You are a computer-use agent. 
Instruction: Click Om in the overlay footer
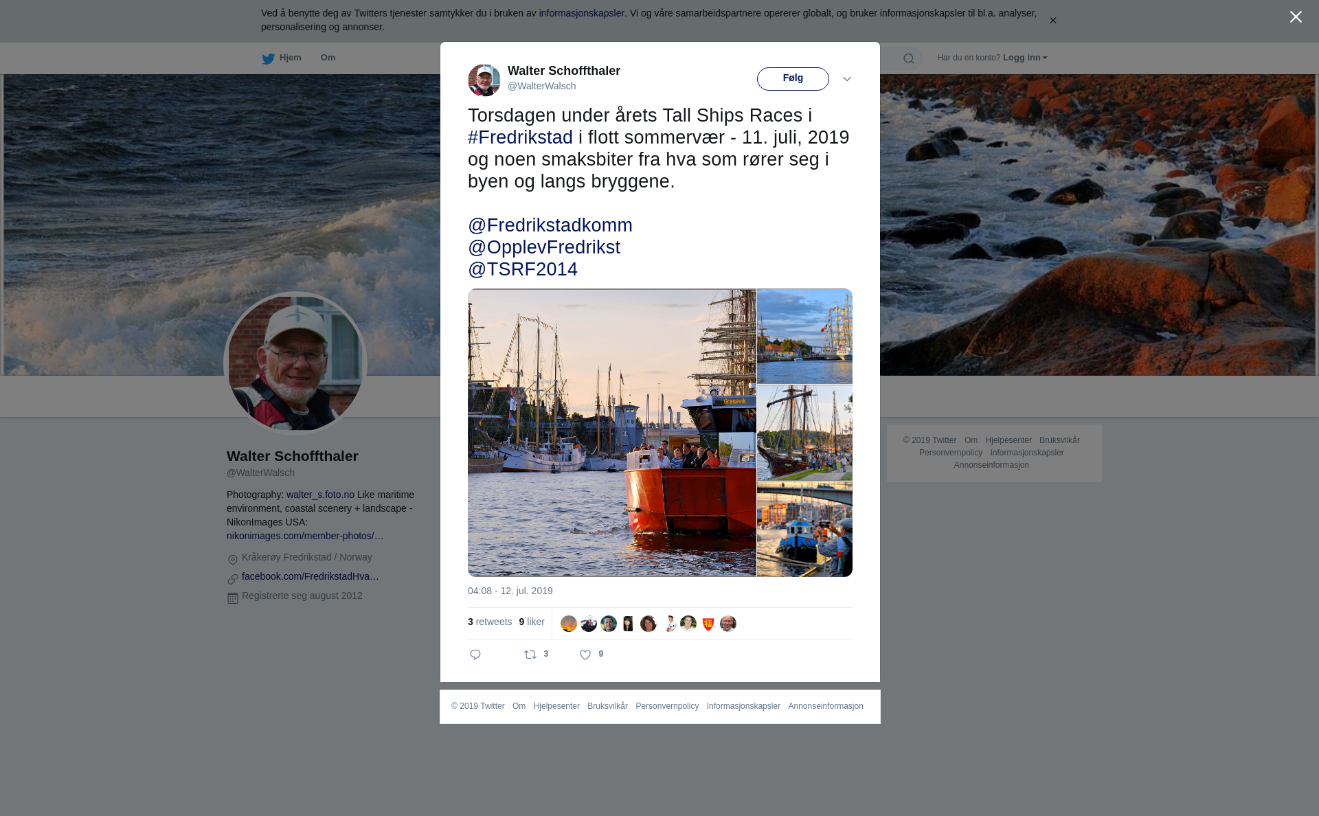[x=519, y=706]
